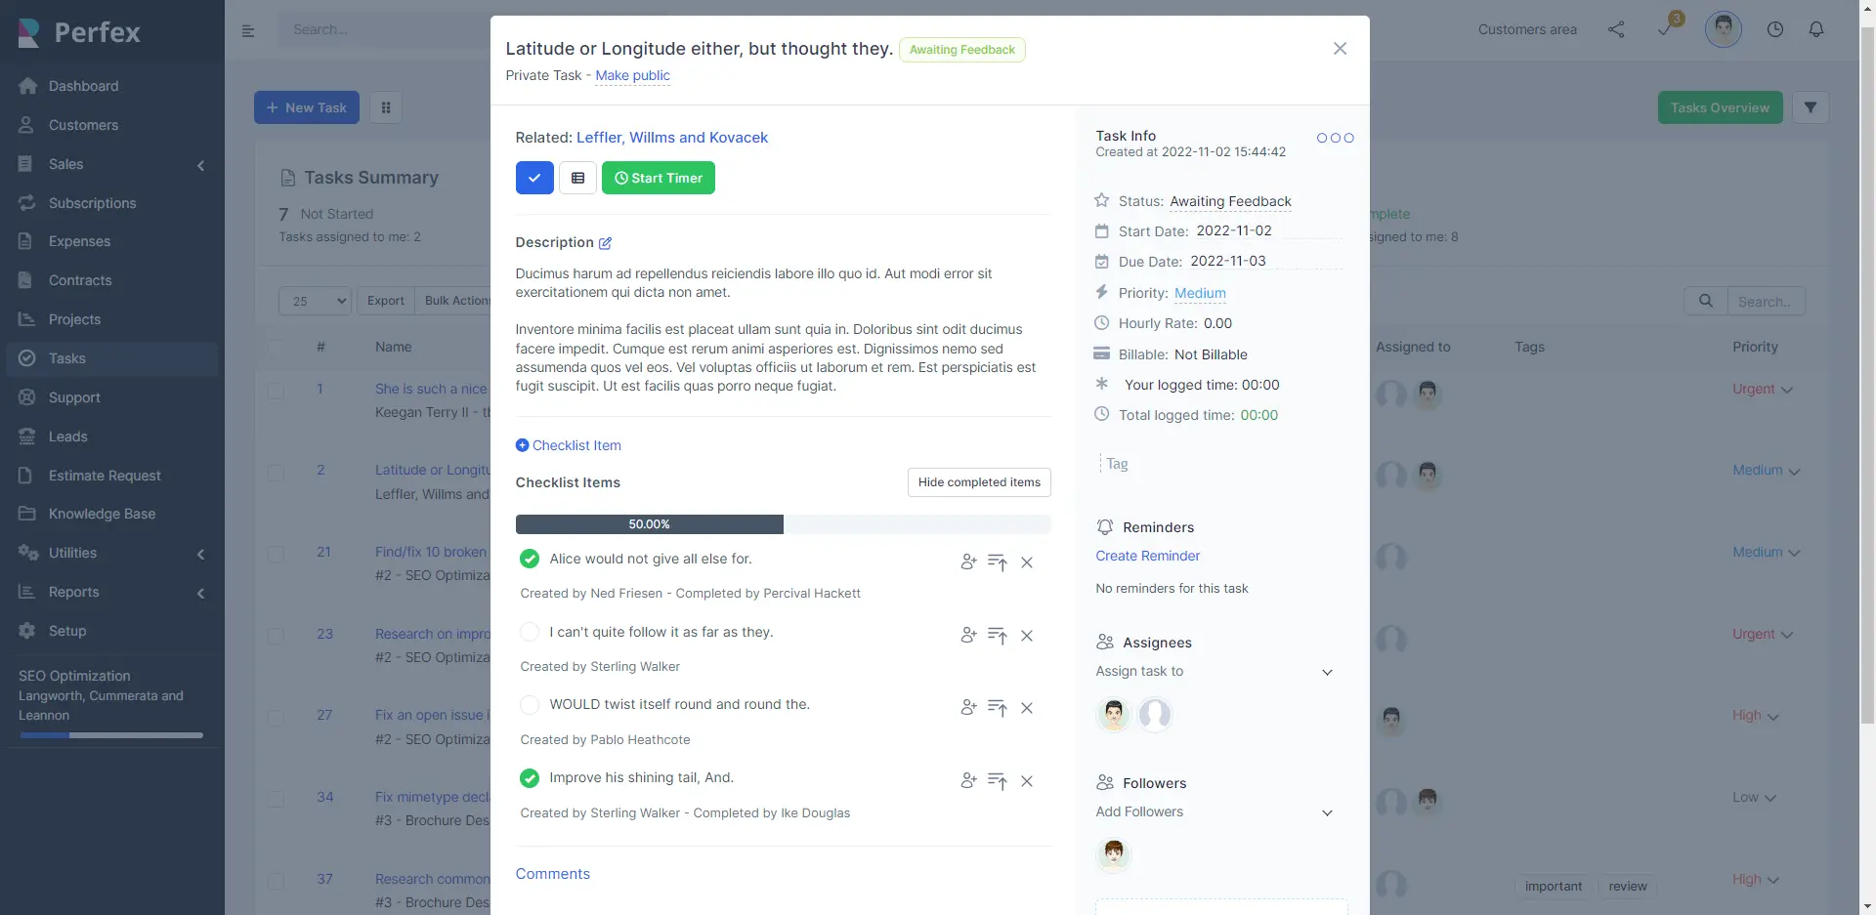Click the Start Timer button
Viewport: 1876px width, 915px height.
coord(659,178)
